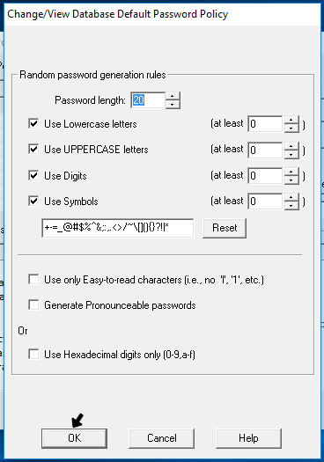Increase minimum UPPERCASE letters count
The image size is (324, 462).
pyautogui.click(x=291, y=145)
